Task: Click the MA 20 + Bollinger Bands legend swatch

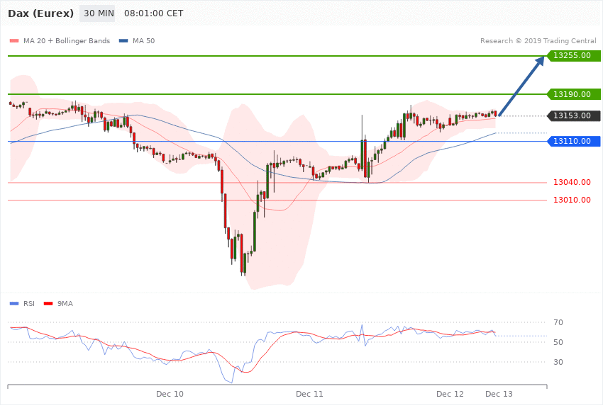Action: pyautogui.click(x=14, y=40)
